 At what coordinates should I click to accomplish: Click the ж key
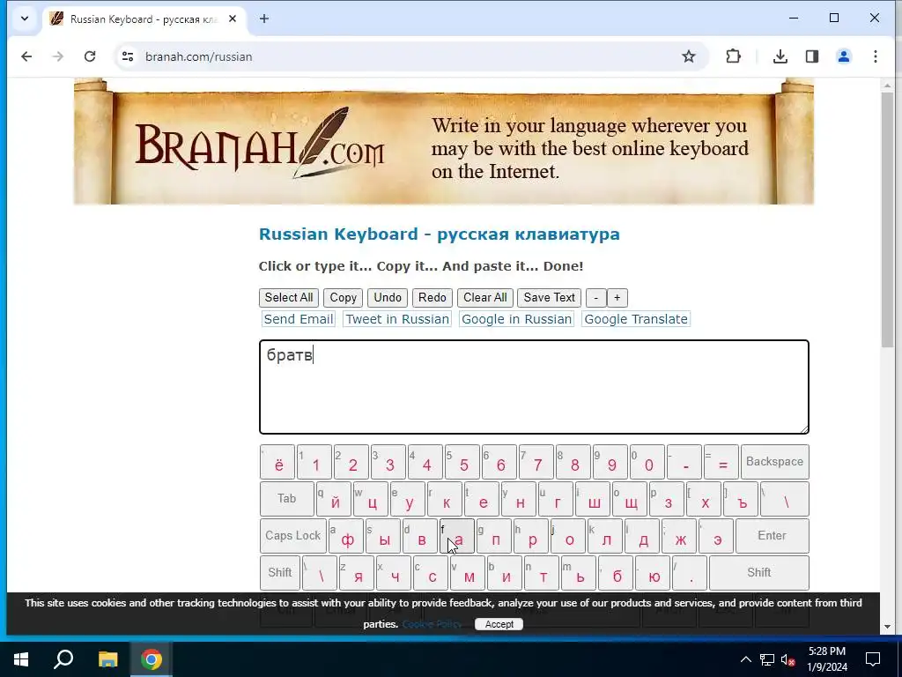(679, 535)
